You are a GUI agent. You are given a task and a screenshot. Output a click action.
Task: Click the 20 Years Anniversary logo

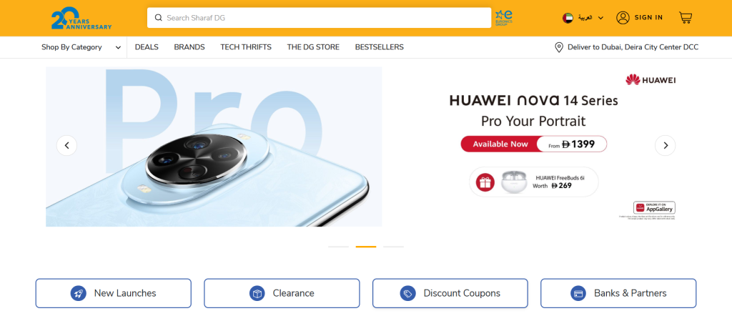click(x=81, y=18)
